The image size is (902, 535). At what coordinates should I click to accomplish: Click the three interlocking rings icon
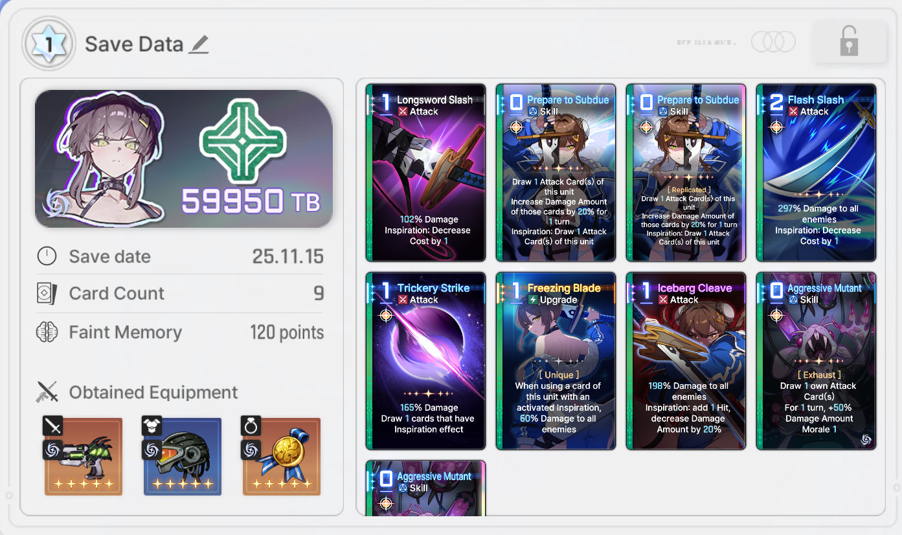(x=773, y=42)
